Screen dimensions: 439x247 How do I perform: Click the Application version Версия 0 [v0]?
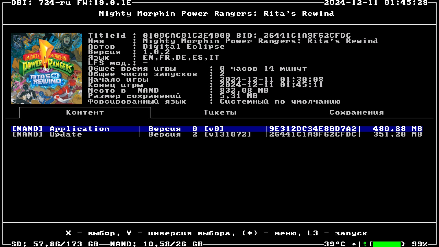[186, 129]
